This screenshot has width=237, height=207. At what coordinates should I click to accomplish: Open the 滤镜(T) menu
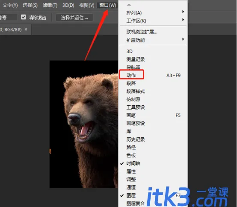[50, 6]
